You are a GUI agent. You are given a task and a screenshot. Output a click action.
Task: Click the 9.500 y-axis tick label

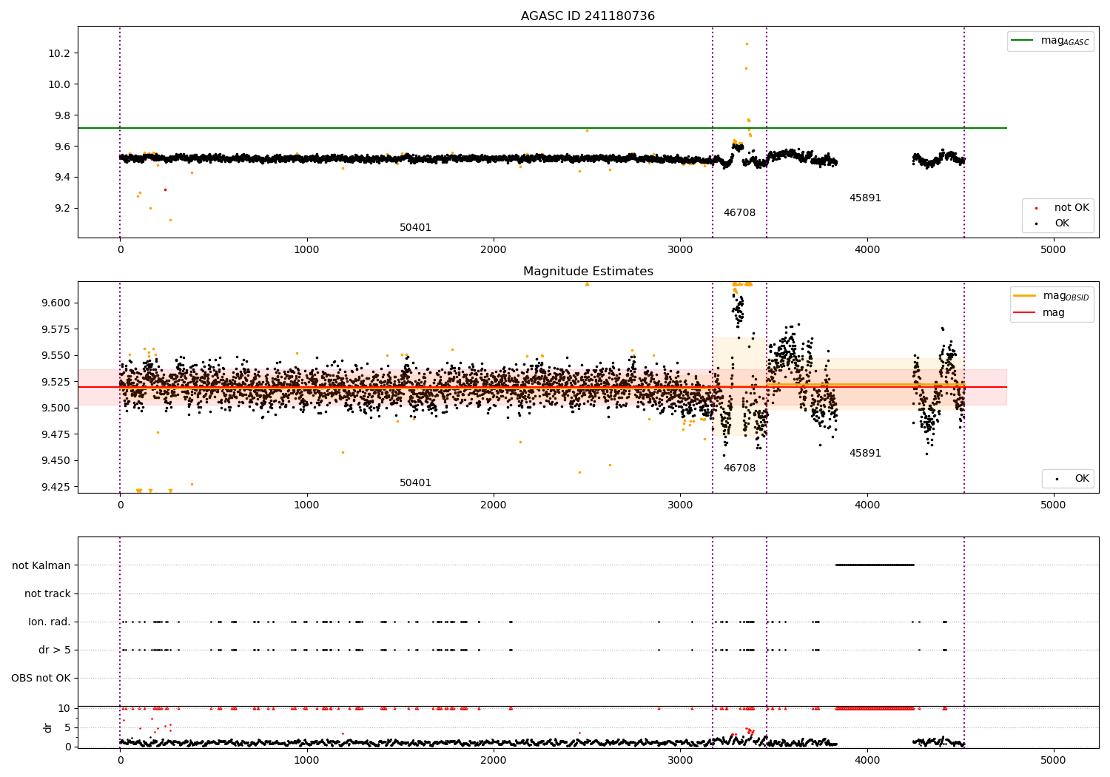click(56, 408)
